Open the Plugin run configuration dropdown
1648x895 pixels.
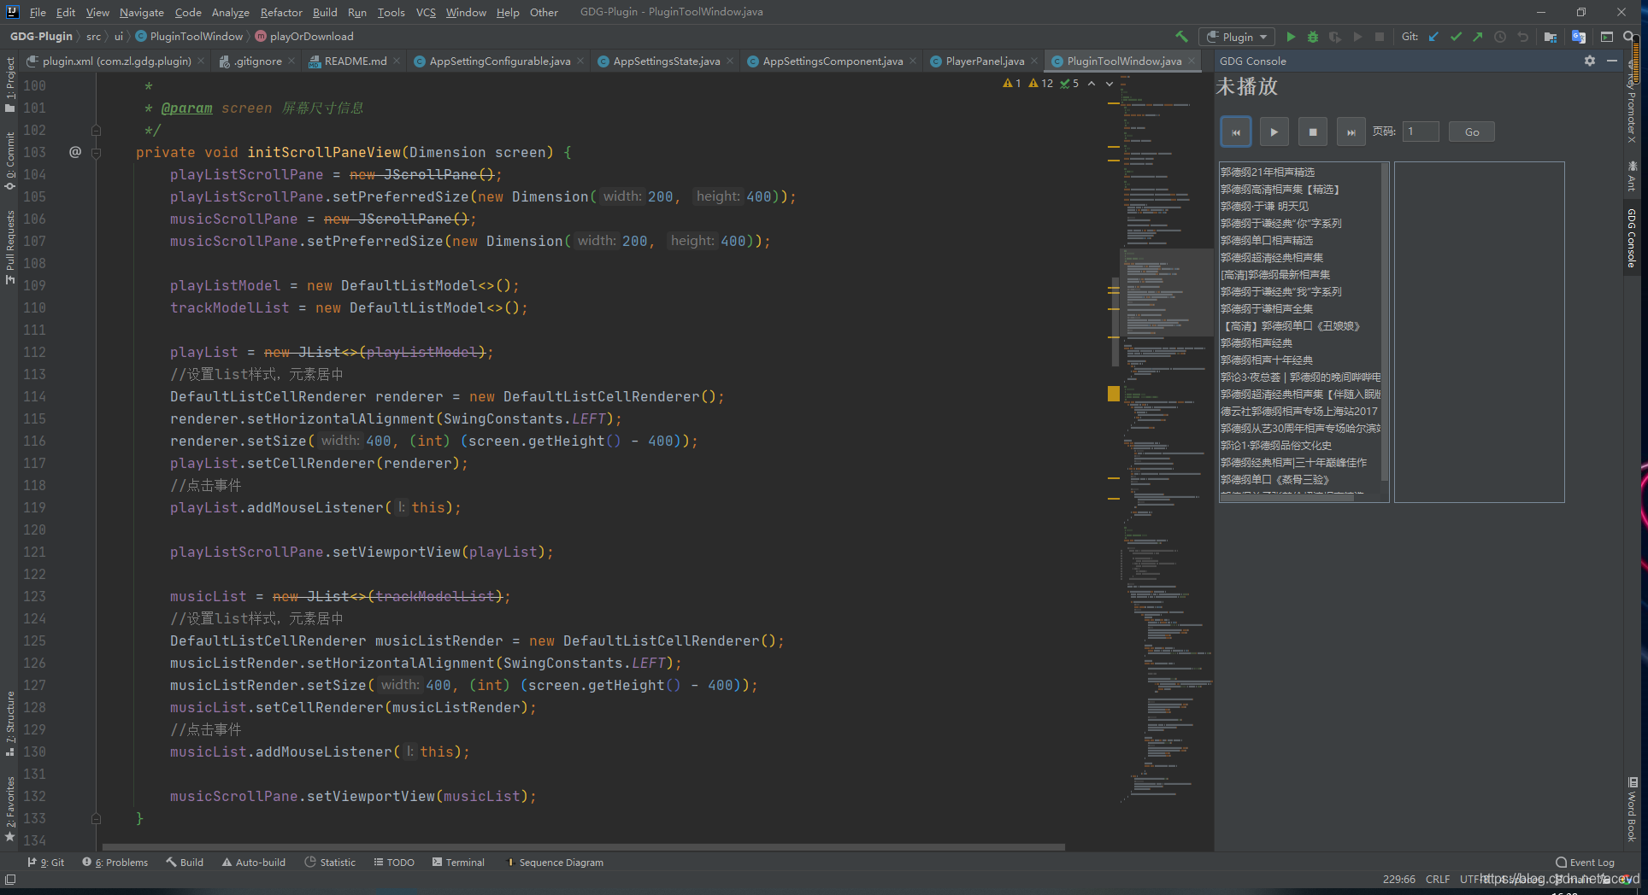(1237, 37)
